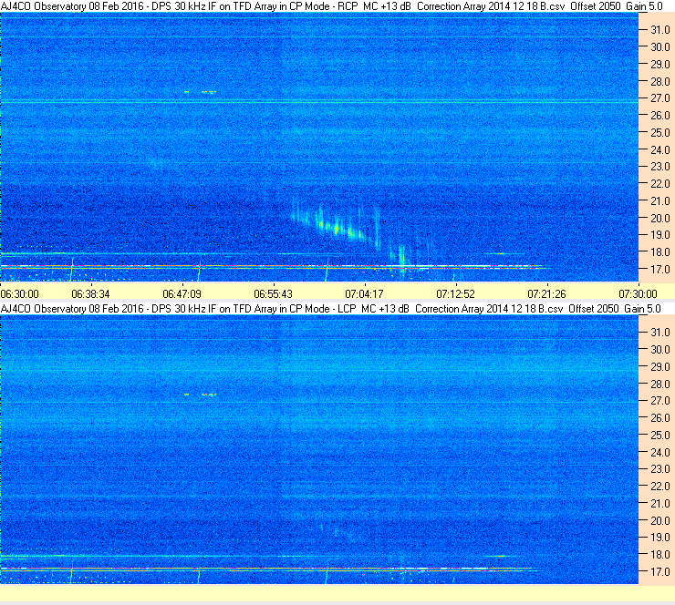Click 'Correction Array 2014 12 18 B.csv' in LCP title
The height and width of the screenshot is (605, 675).
489,309
